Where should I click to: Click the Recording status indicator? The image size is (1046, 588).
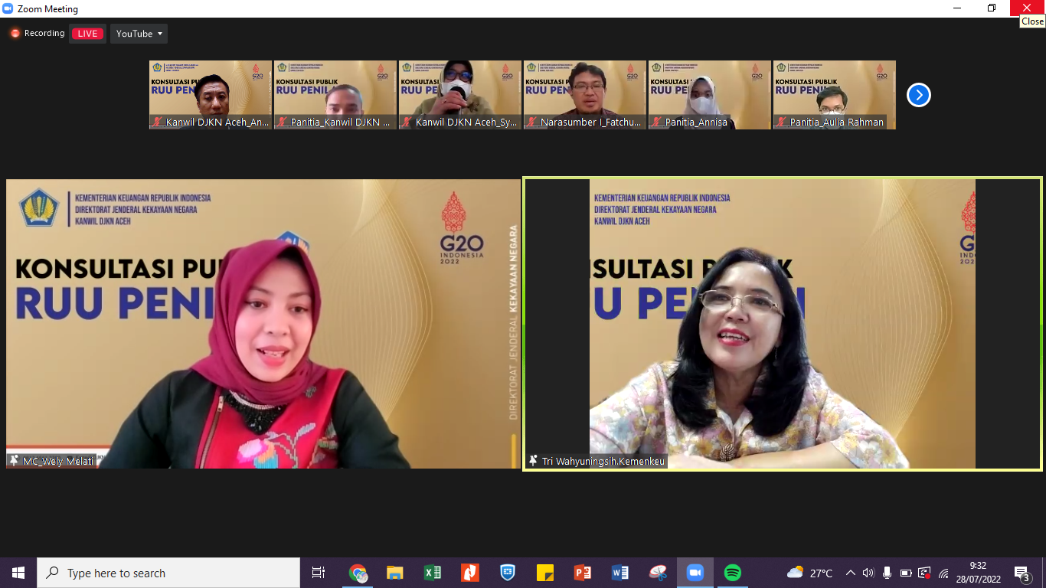[37, 34]
